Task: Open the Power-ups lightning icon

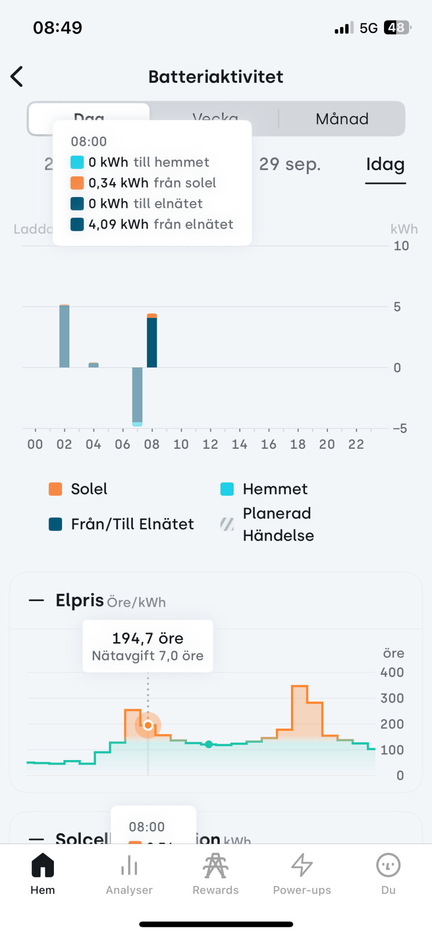Action: (x=302, y=866)
